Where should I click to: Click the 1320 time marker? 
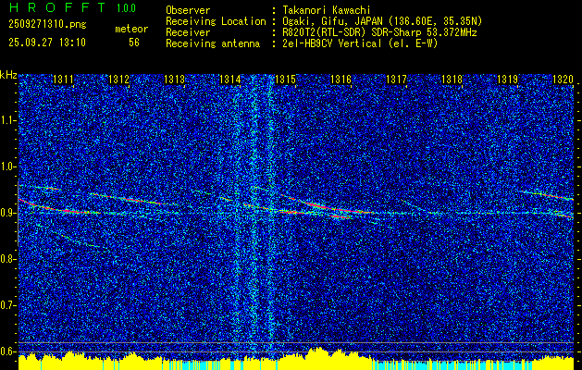[x=563, y=79]
